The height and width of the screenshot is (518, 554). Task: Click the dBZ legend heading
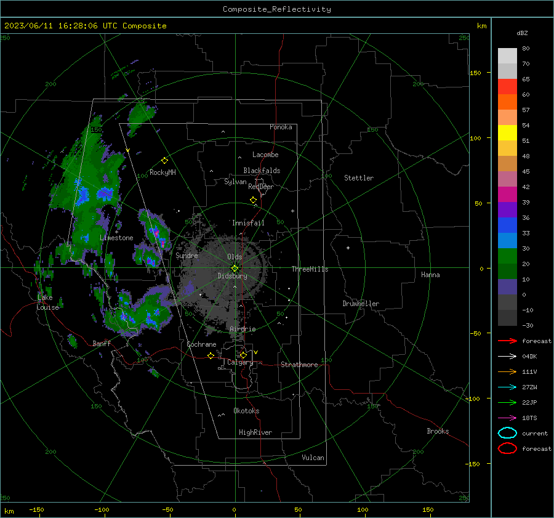point(522,33)
